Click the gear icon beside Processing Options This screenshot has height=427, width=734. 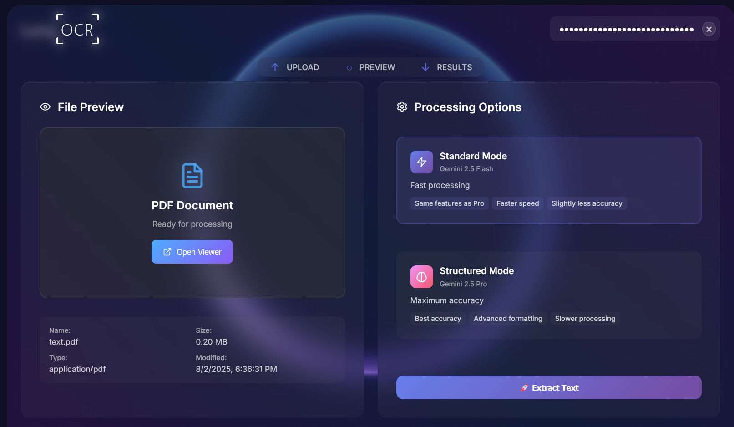point(402,107)
